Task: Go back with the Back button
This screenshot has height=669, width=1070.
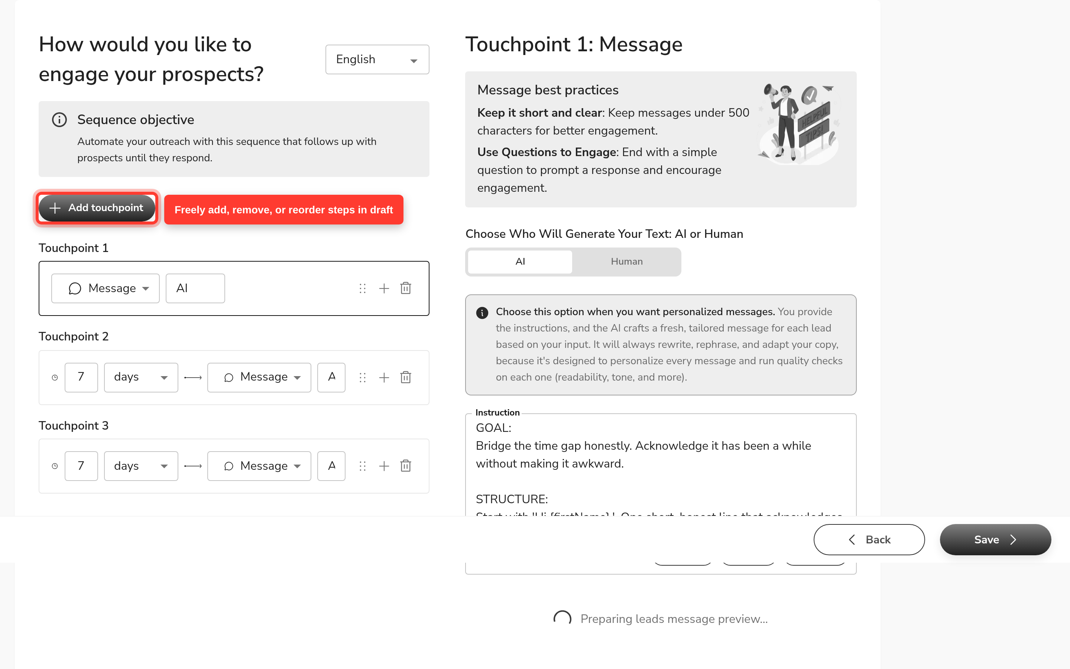Action: pyautogui.click(x=869, y=540)
